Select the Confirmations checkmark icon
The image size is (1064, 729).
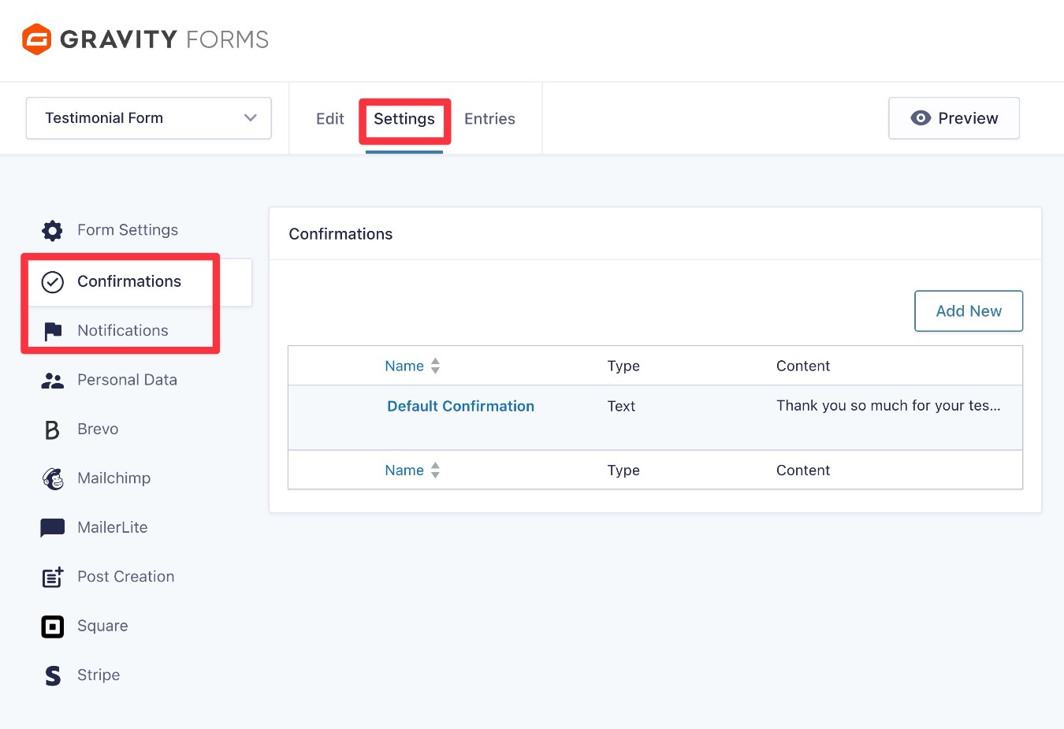52,281
